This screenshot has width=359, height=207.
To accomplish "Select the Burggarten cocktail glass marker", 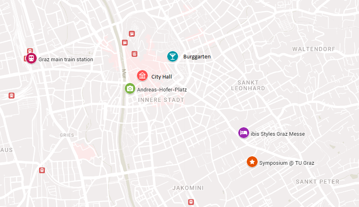I will (172, 56).
